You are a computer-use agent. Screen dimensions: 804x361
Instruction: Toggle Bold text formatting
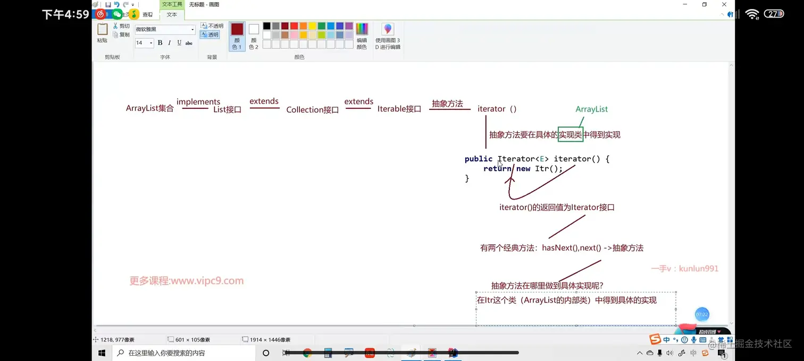pyautogui.click(x=160, y=43)
